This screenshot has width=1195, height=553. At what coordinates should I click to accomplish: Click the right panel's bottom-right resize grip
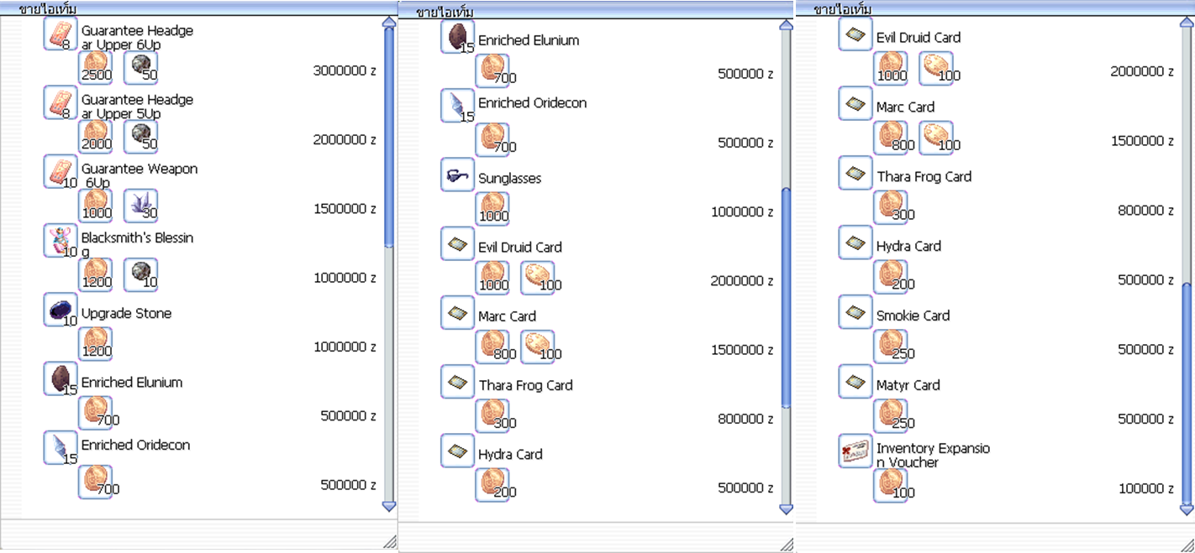(x=1185, y=542)
